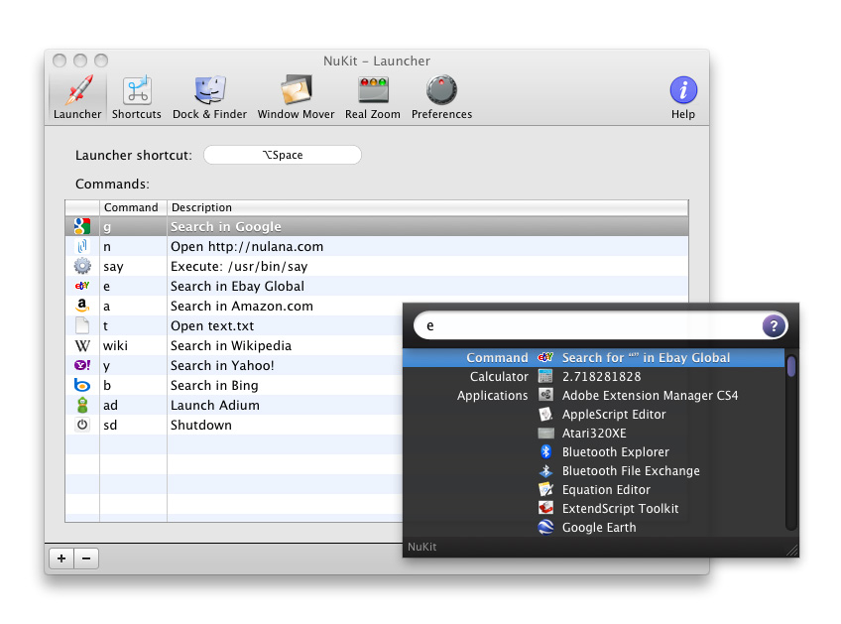This screenshot has width=841, height=624.
Task: Choose calculator result 2.718281828
Action: pyautogui.click(x=594, y=376)
